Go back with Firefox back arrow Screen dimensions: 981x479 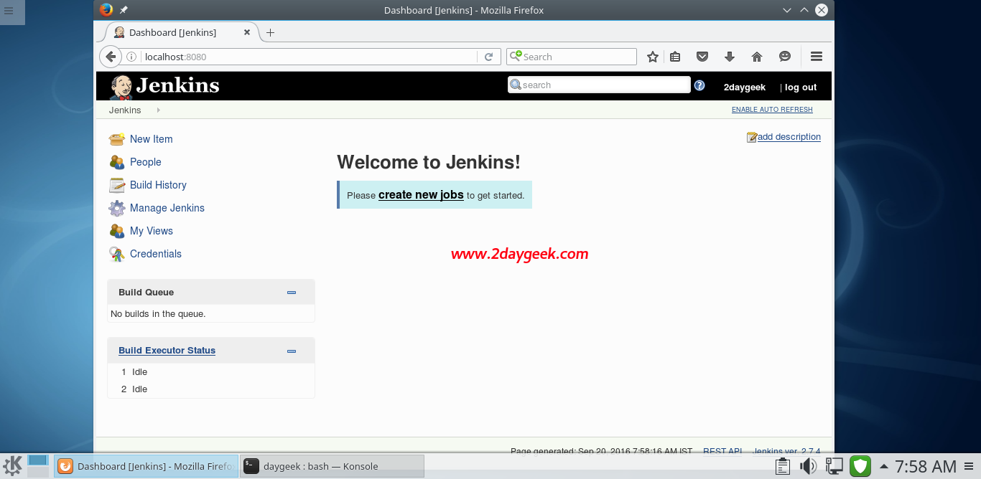pos(111,57)
